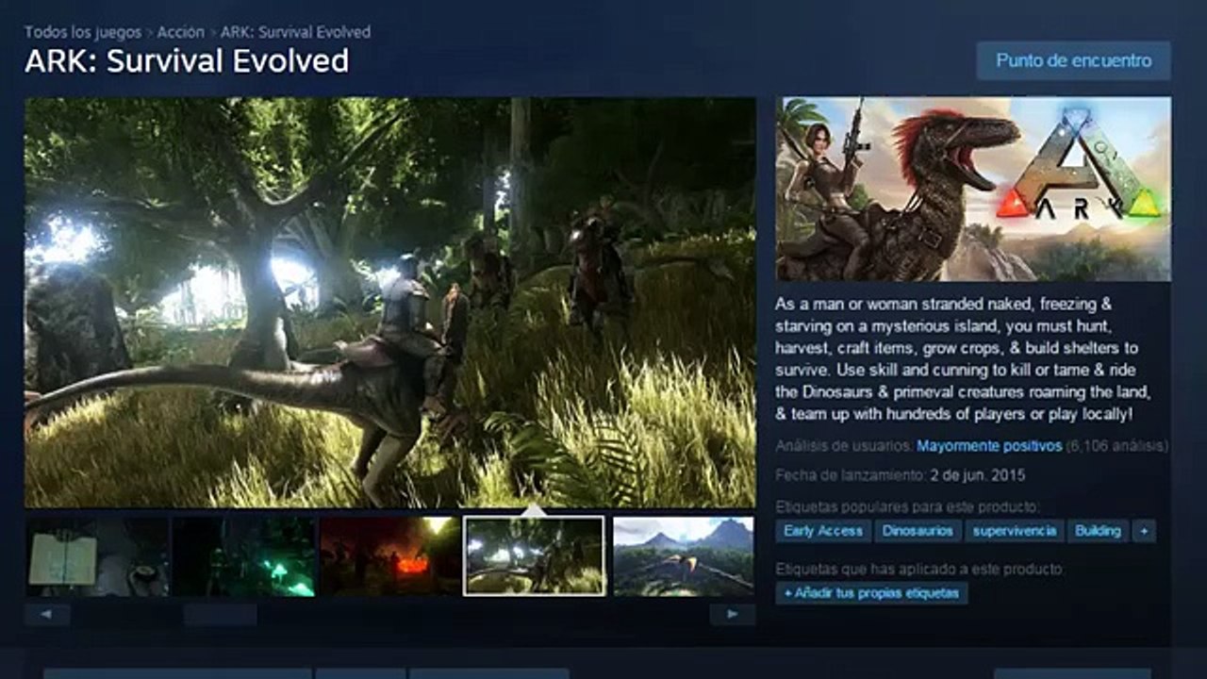This screenshot has height=679, width=1207.
Task: Click the thumbnail strip scrollbar handle
Action: click(x=220, y=615)
